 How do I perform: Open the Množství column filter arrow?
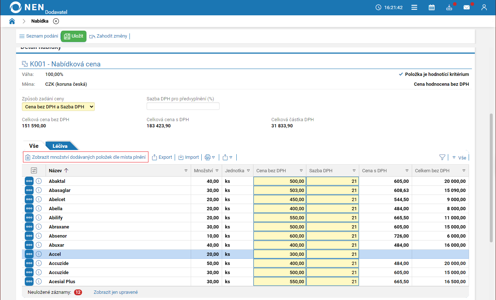pos(217,170)
